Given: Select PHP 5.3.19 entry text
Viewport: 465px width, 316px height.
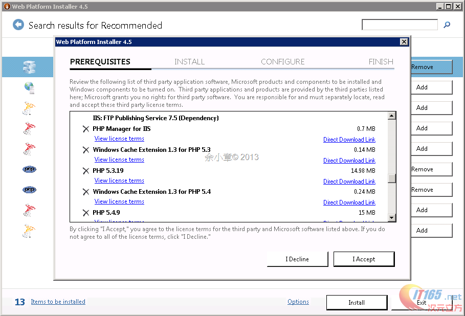Looking at the screenshot, I should 108,171.
